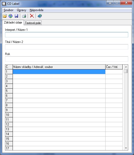Switch to the Textové pole tab
This screenshot has width=134, height=155.
pyautogui.click(x=33, y=23)
